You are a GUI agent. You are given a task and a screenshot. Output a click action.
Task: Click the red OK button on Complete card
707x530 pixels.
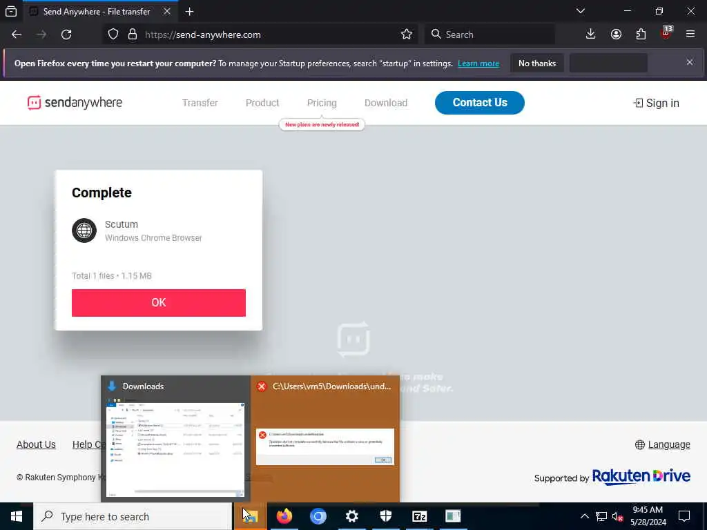tap(159, 303)
